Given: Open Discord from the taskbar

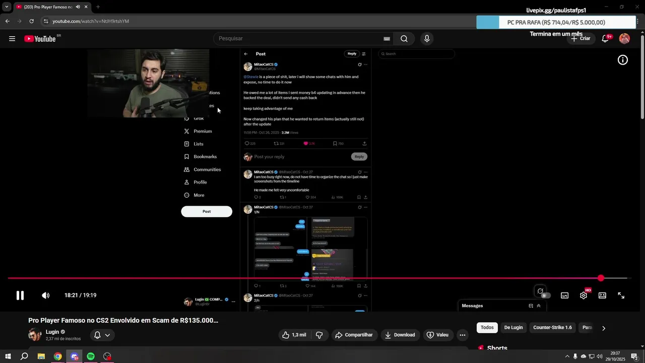Looking at the screenshot, I should coord(75,356).
